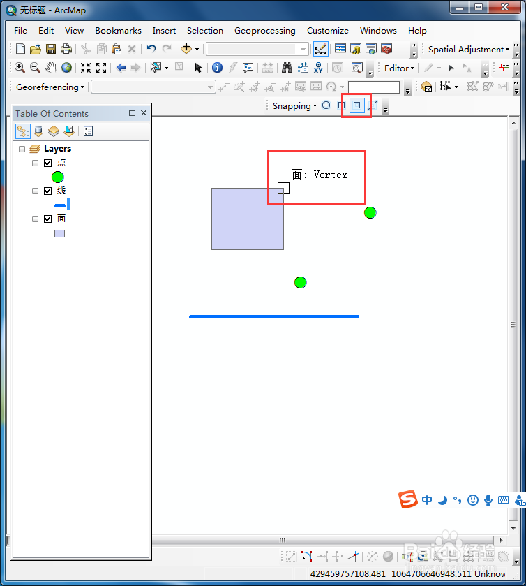Open the Table of Contents Options icon
526x586 pixels.
click(x=88, y=131)
